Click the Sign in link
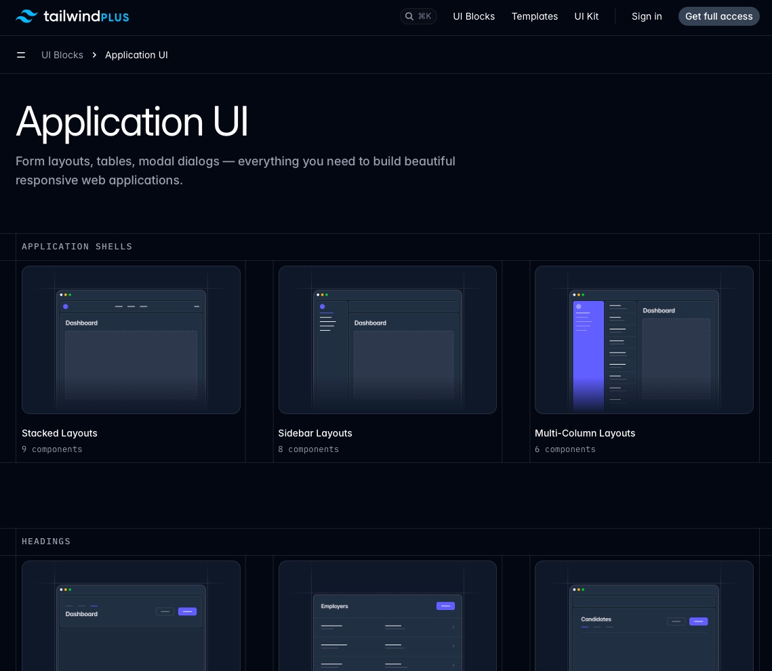The width and height of the screenshot is (772, 671). tap(647, 16)
